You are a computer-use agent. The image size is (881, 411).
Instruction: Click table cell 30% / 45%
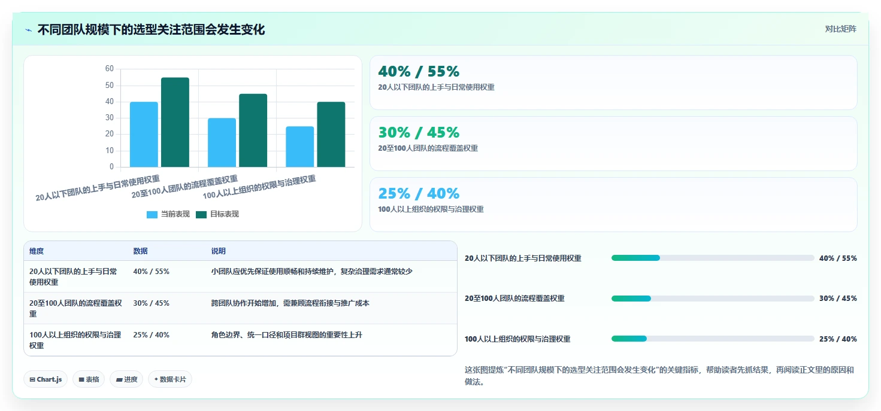click(152, 303)
